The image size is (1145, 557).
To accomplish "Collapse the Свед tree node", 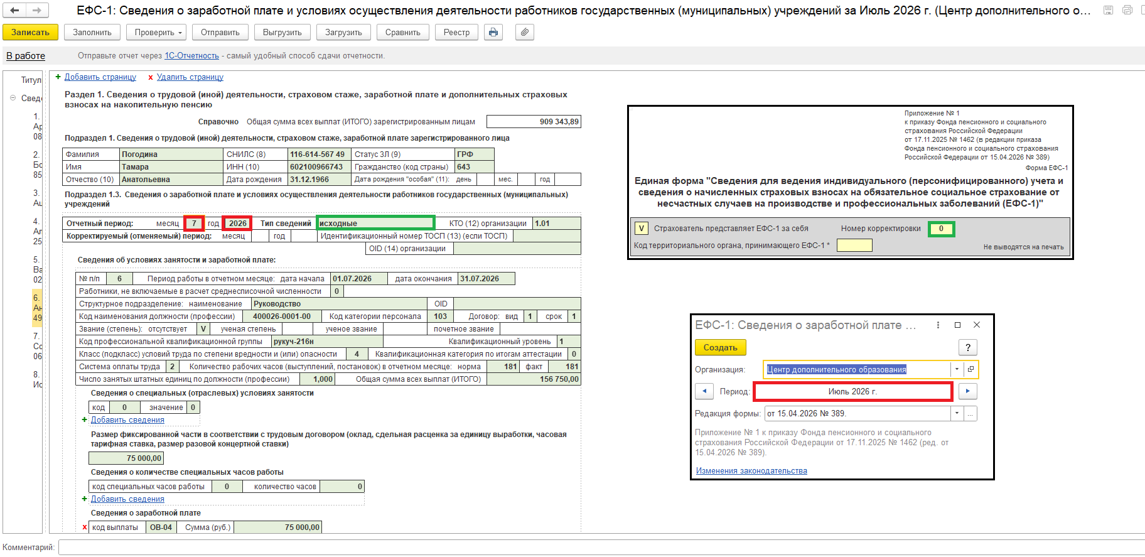I will pyautogui.click(x=13, y=98).
